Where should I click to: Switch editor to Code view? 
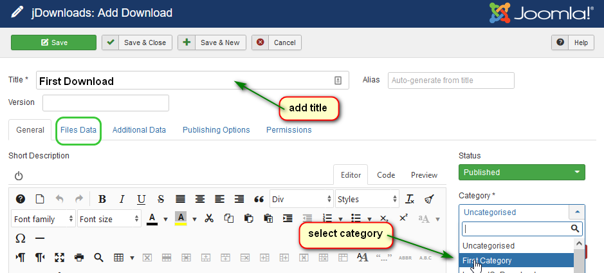pos(386,175)
